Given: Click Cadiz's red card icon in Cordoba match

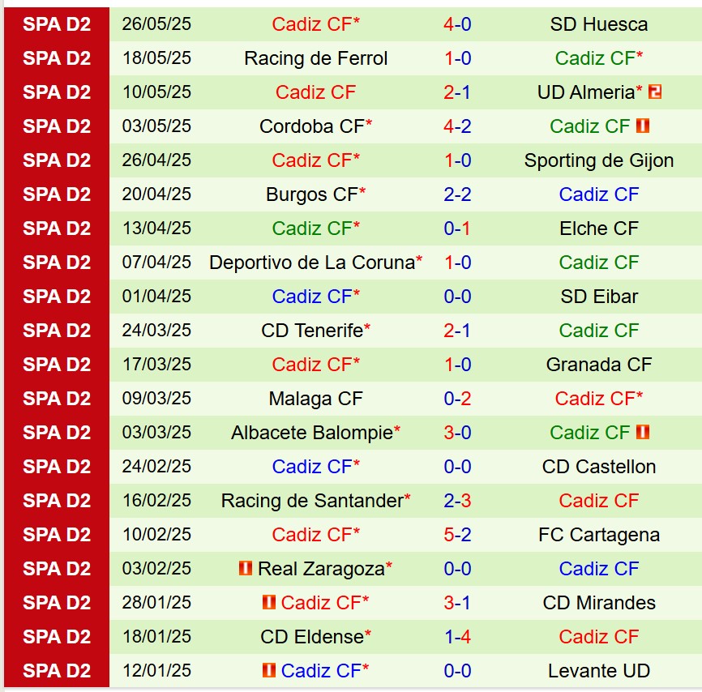Looking at the screenshot, I should (644, 126).
